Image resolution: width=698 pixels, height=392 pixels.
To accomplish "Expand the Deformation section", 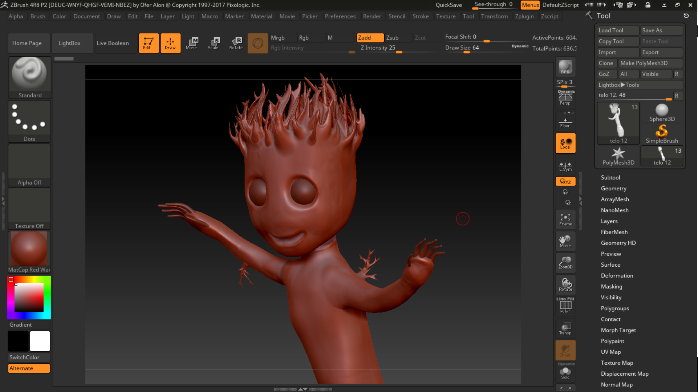I will (x=617, y=276).
